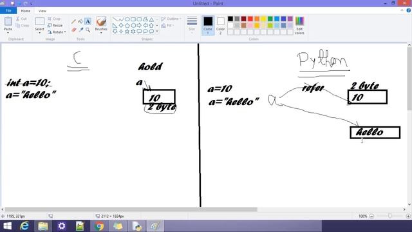This screenshot has width=412, height=232.
Task: Select the Five-point star shape
Action: [127, 32]
